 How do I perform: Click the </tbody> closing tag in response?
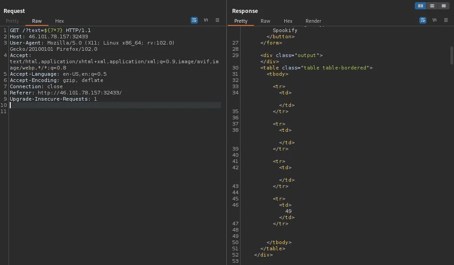tap(279, 242)
